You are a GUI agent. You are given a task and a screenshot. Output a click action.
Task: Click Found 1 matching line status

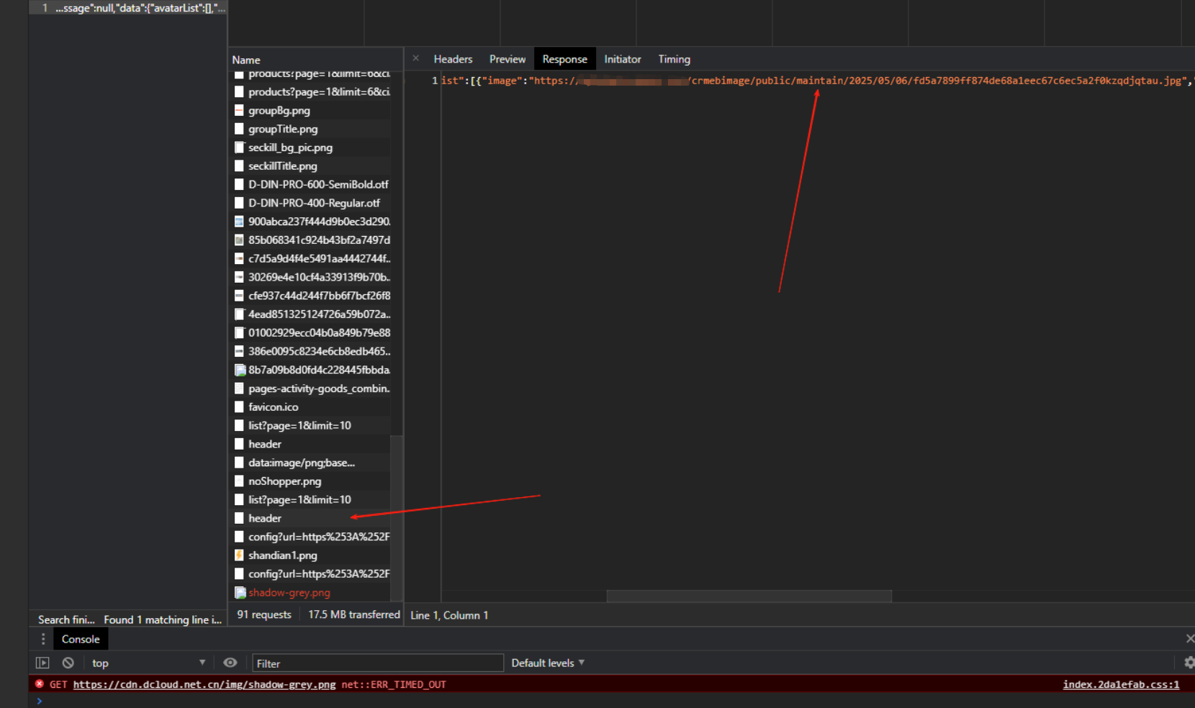[163, 619]
